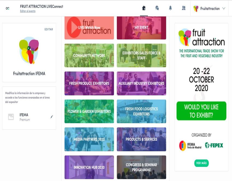Open Products & Services tile
Image resolution: width=232 pixels, height=181 pixels.
tap(141, 139)
